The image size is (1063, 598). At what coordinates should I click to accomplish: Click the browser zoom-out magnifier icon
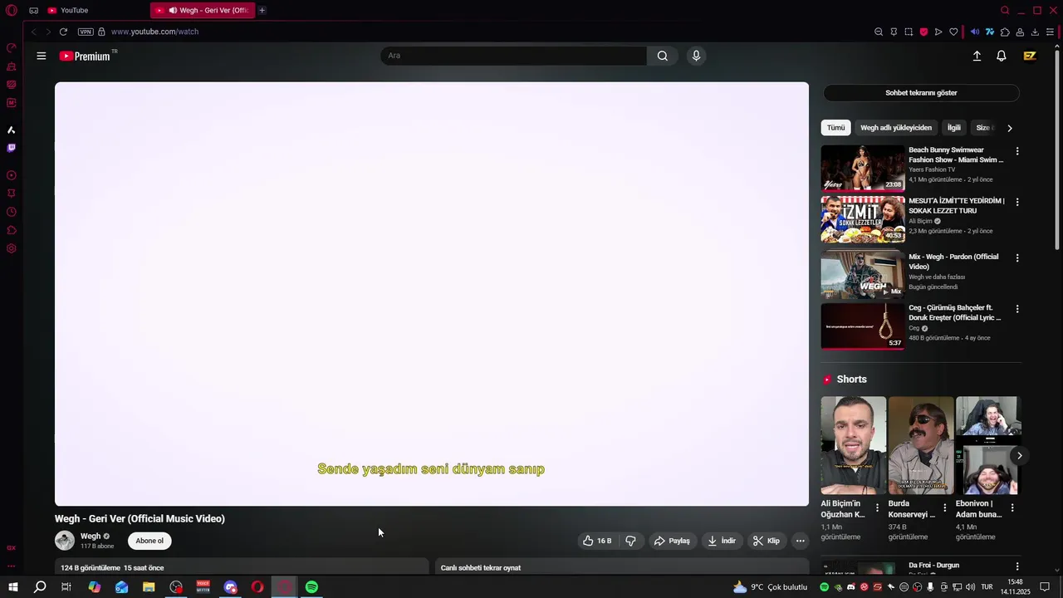click(x=879, y=32)
